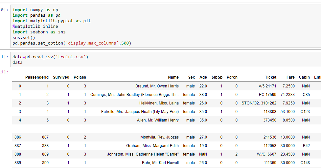Click the Survived column header
Screen dimensions: 321x168
click(x=61, y=77)
